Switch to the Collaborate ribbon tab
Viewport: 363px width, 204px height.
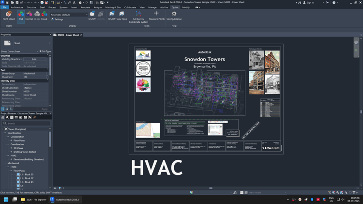[130, 7]
